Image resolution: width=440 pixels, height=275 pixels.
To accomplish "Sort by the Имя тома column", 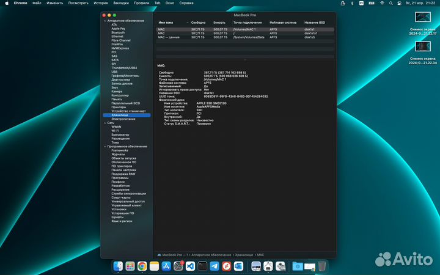I will [x=166, y=23].
